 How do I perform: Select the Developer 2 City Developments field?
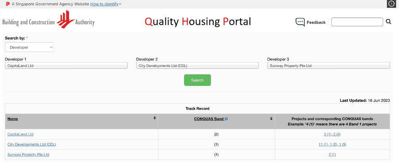[197, 66]
